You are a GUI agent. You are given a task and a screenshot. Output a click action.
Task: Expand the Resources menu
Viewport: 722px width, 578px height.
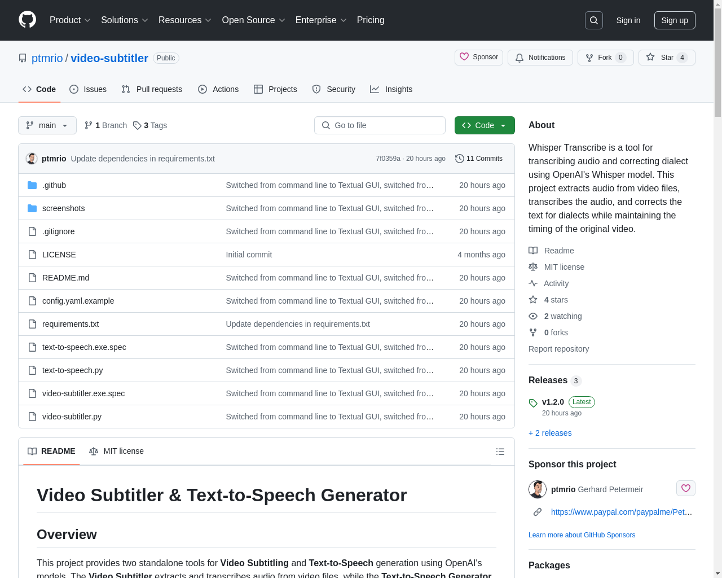click(185, 20)
